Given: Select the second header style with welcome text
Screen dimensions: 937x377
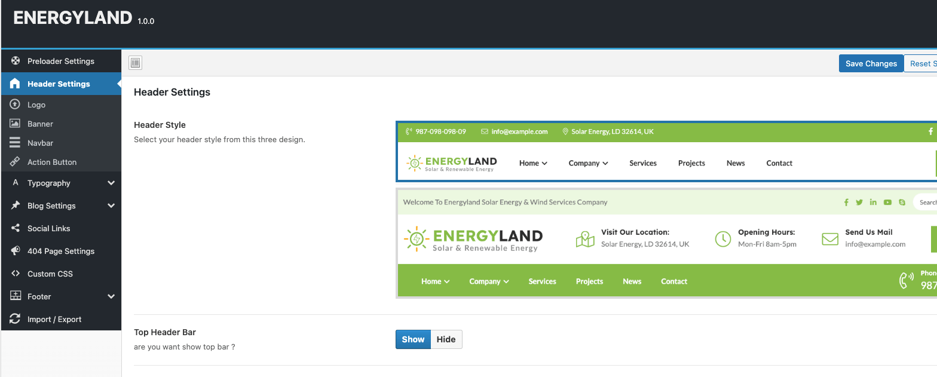Looking at the screenshot, I should (x=666, y=243).
